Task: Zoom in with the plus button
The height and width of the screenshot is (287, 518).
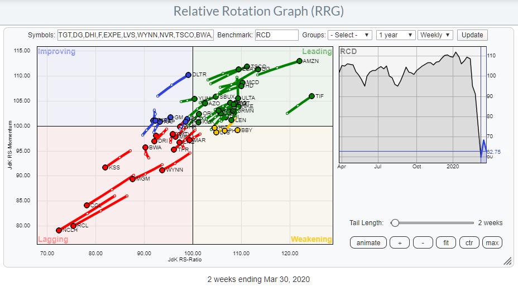Action: 399,242
